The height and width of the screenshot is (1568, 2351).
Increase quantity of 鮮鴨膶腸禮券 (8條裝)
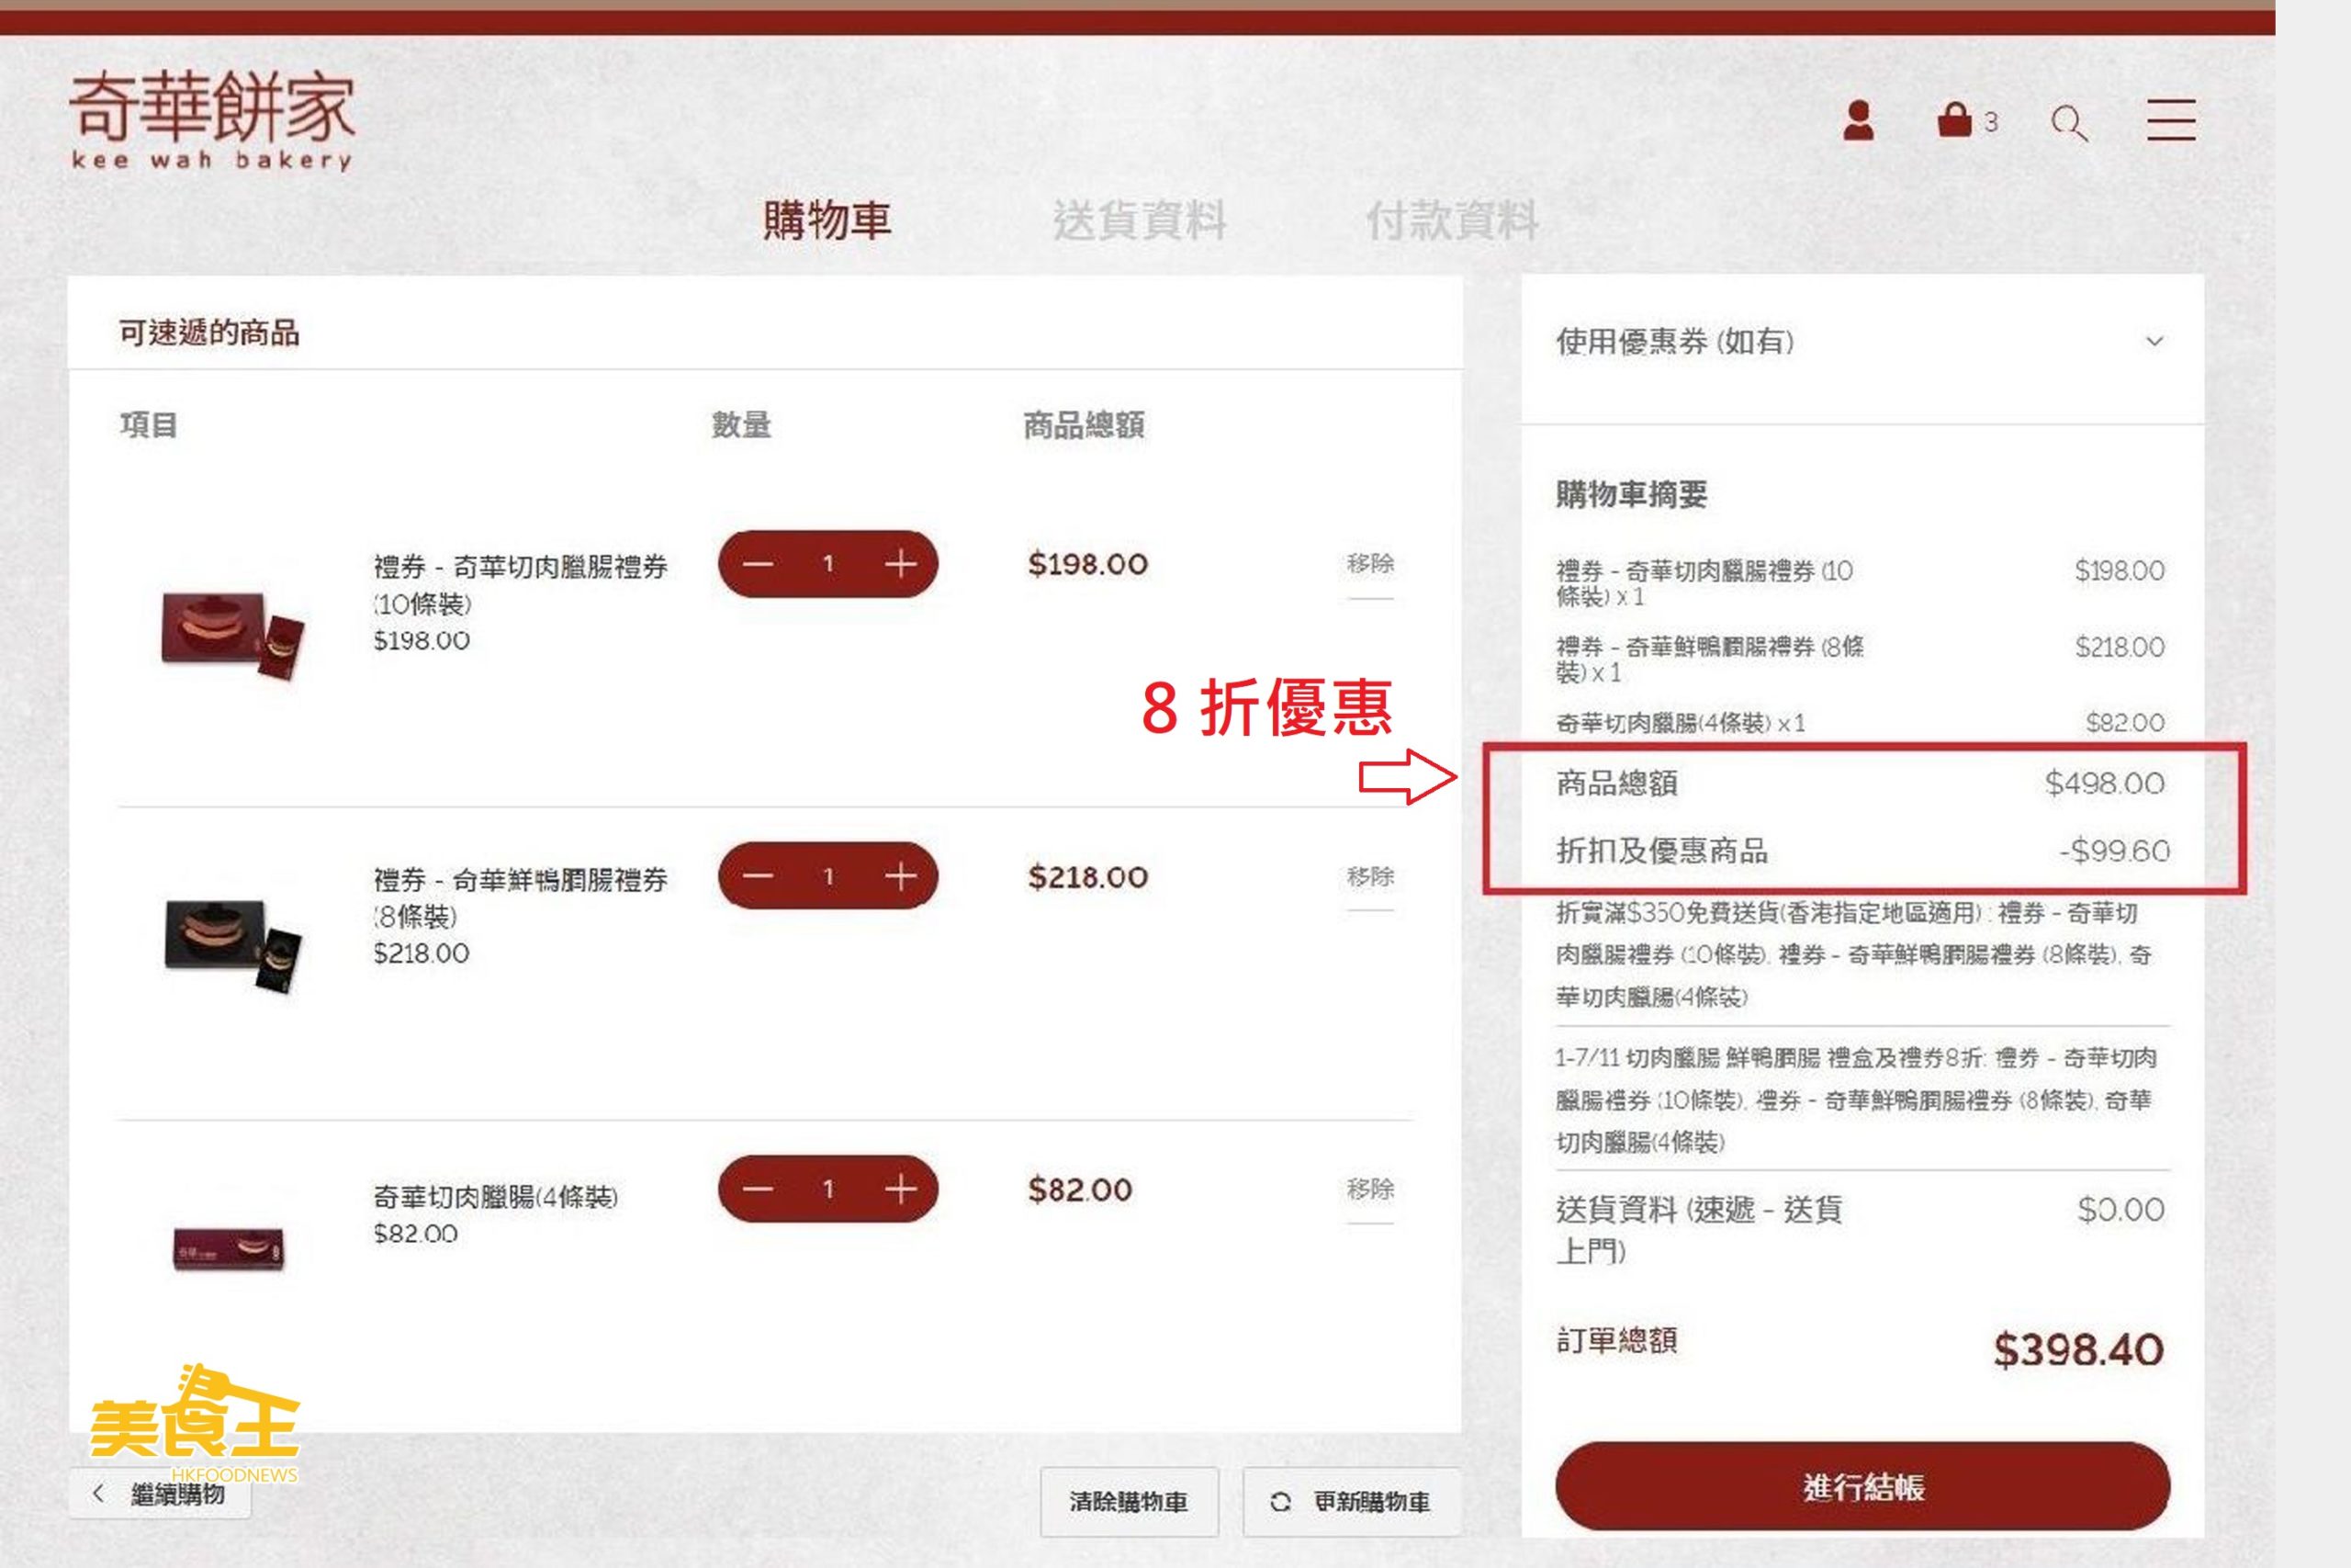click(x=901, y=877)
